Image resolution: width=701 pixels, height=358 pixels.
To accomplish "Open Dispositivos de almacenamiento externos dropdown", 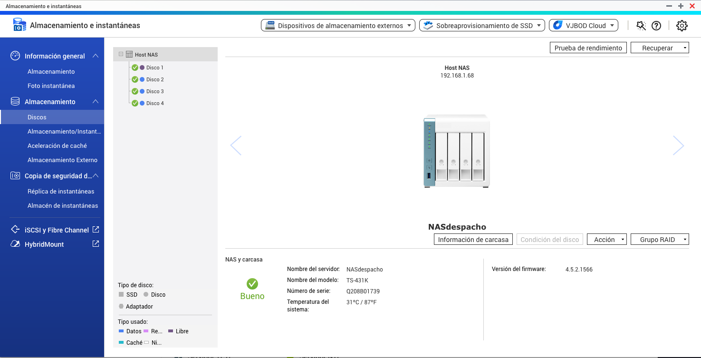I will 338,26.
